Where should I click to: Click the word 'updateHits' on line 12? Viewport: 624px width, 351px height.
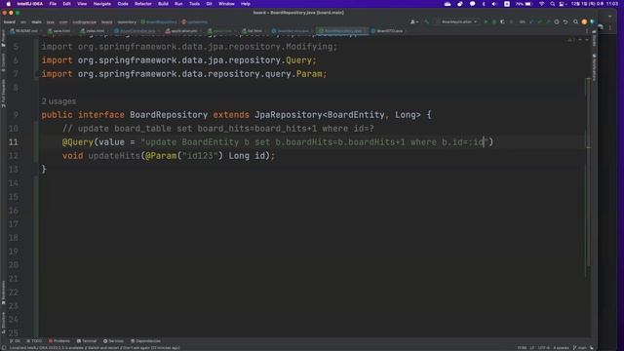114,156
